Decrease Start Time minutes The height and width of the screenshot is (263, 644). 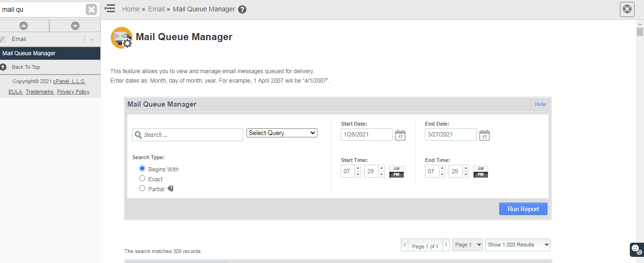coord(381,174)
